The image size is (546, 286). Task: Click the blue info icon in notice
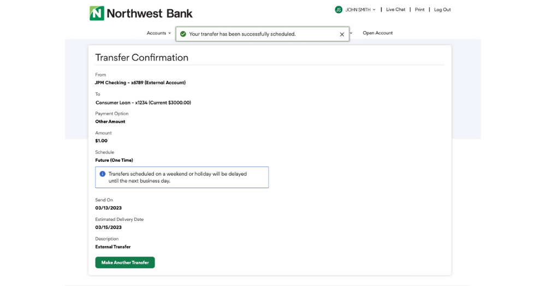pos(102,174)
